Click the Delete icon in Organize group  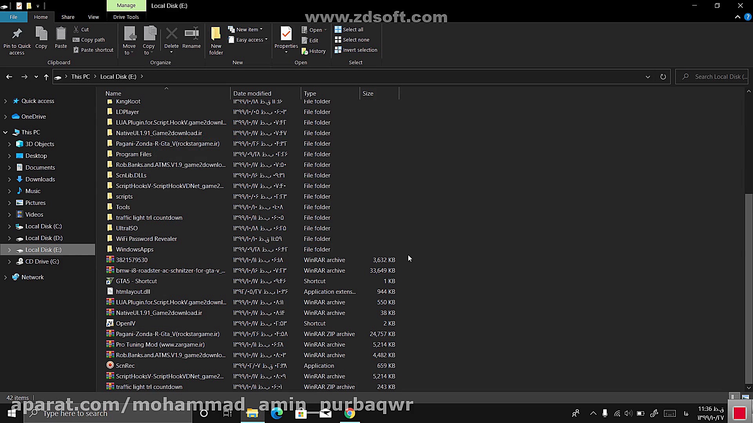(x=171, y=35)
